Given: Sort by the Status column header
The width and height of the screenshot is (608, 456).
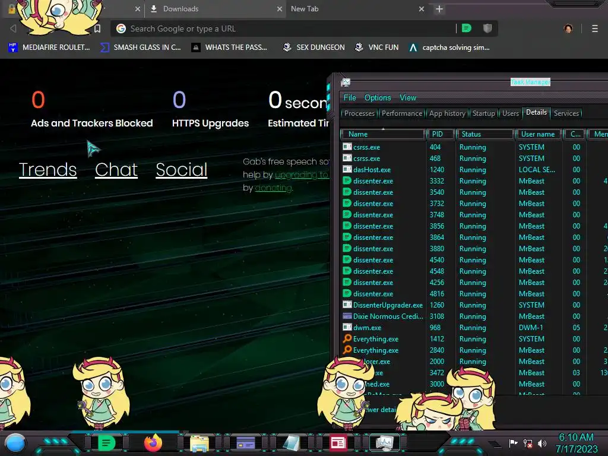Looking at the screenshot, I should [x=484, y=134].
